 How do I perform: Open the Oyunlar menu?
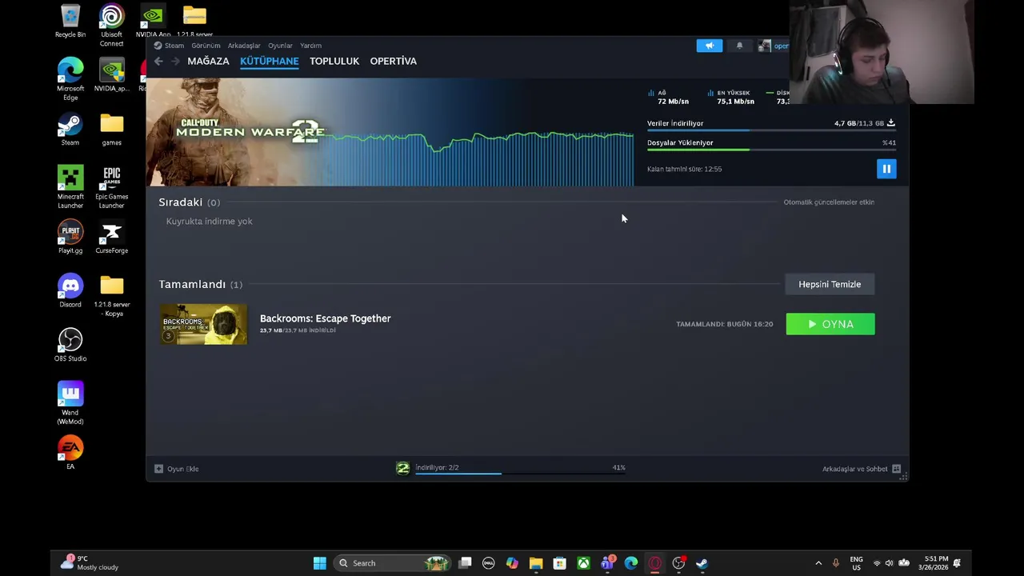coord(280,46)
